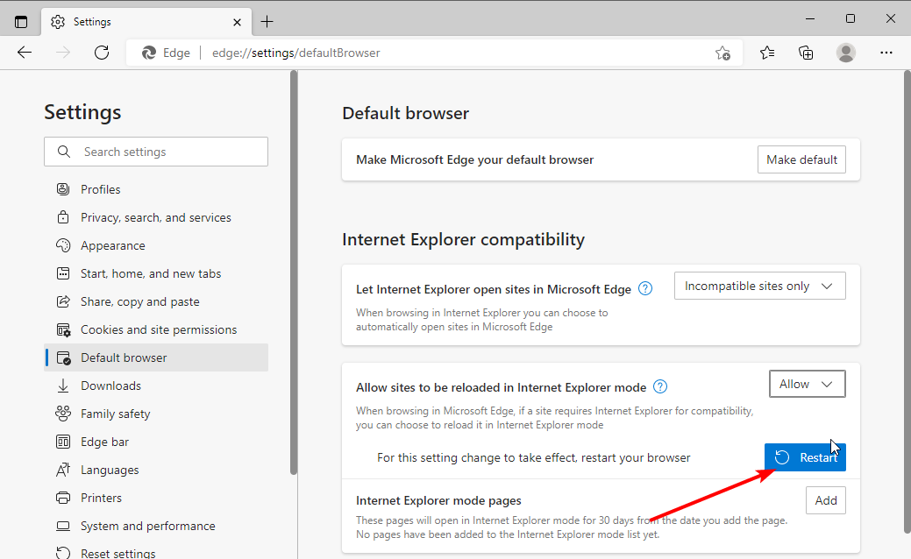
Task: Click the Settings heading
Action: [82, 112]
